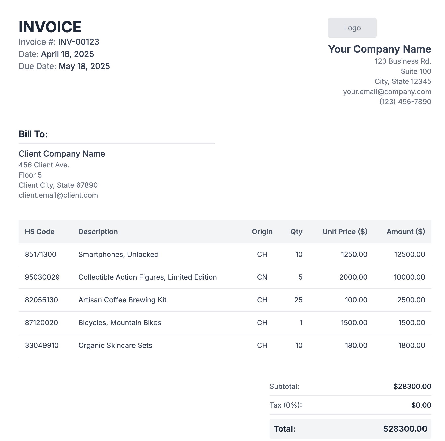This screenshot has width=445, height=441.
Task: Select HS code 33049910 for Organic Skincare Sets
Action: click(41, 345)
